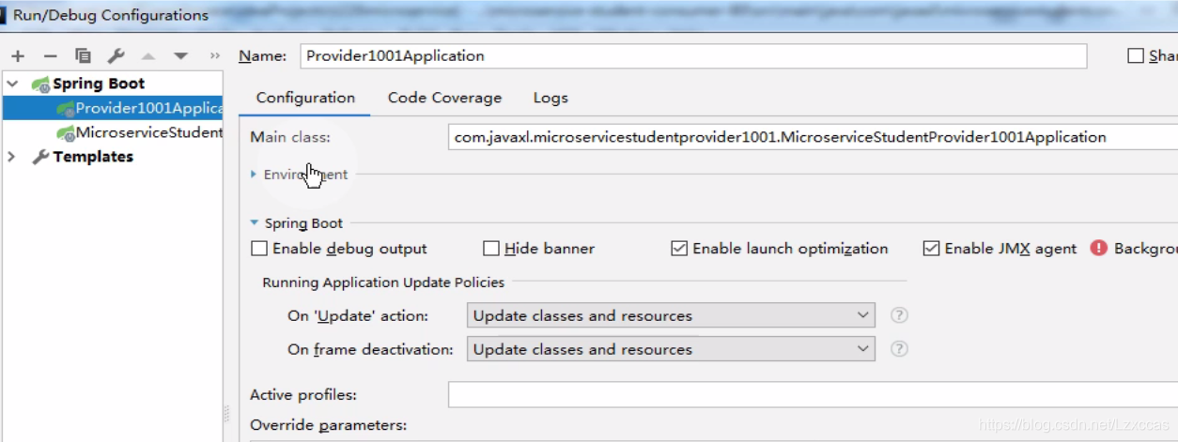Move configuration down with arrow icon
Viewport: 1178px width, 442px height.
[x=180, y=56]
